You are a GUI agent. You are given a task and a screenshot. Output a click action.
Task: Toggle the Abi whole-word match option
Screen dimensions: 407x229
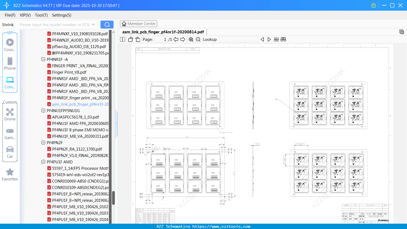pyautogui.click(x=276, y=40)
